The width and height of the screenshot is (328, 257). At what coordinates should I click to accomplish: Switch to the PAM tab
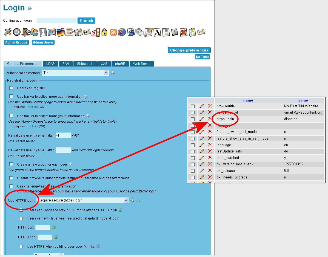(x=66, y=64)
